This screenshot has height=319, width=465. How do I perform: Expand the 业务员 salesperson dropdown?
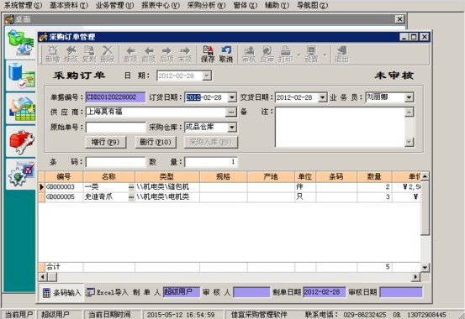[409, 97]
